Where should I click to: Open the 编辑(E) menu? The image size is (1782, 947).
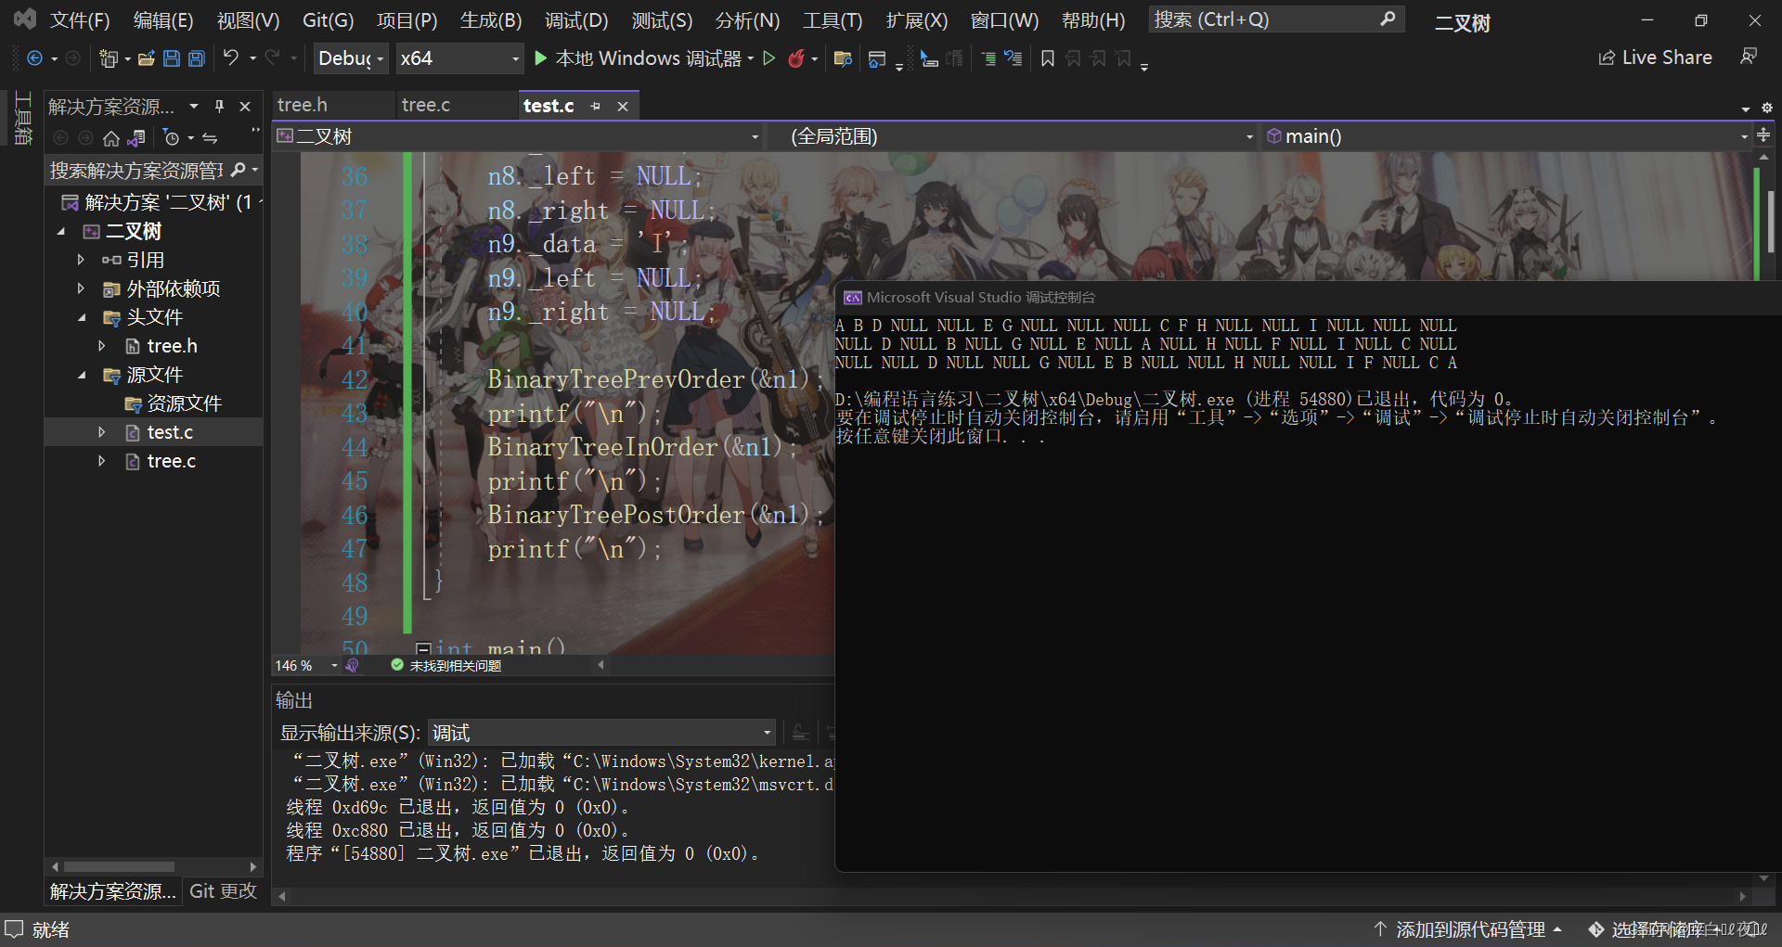pos(163,20)
